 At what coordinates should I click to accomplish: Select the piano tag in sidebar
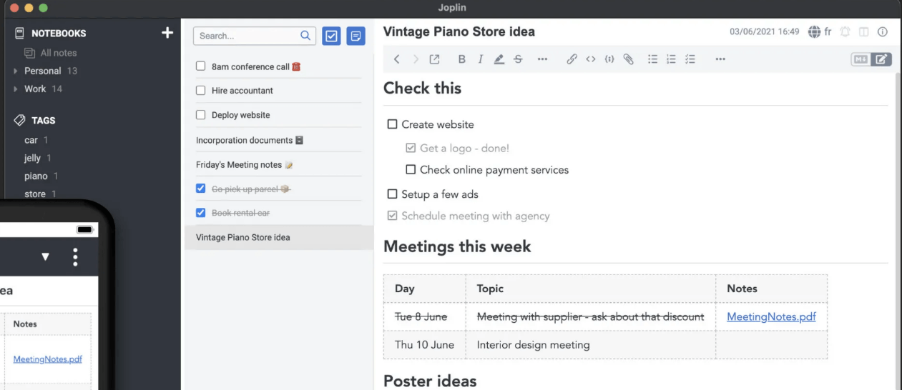36,176
